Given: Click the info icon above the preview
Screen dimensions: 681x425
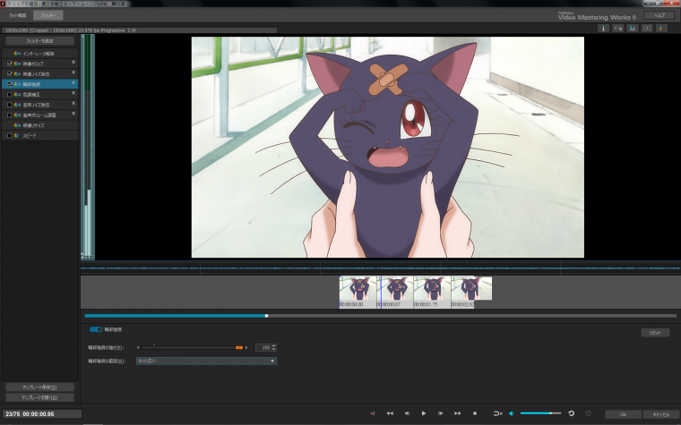Looking at the screenshot, I should (x=604, y=28).
